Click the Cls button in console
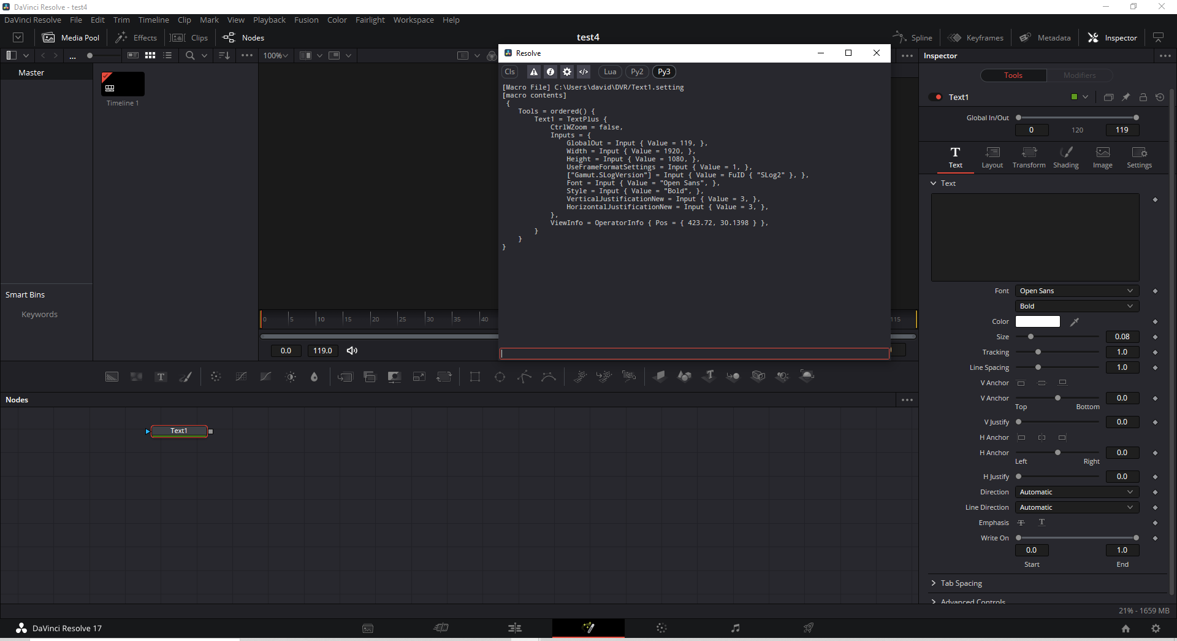Image resolution: width=1177 pixels, height=641 pixels. point(509,72)
